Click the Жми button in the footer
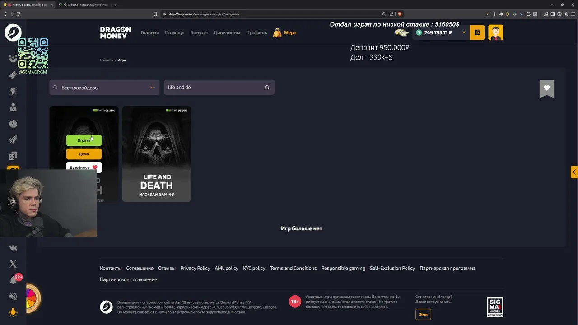The image size is (578, 325). click(423, 314)
